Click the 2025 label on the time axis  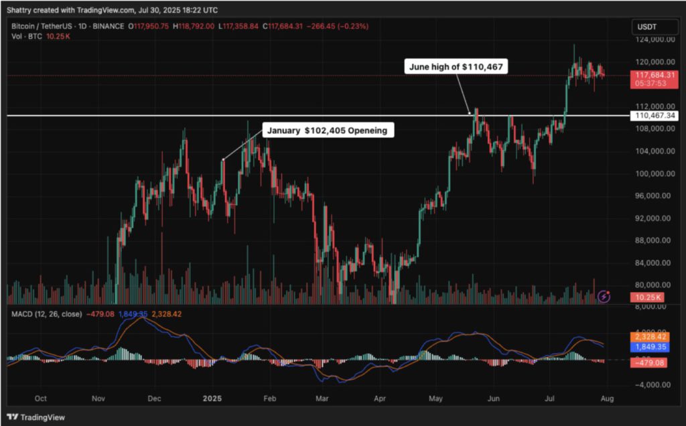coord(212,397)
